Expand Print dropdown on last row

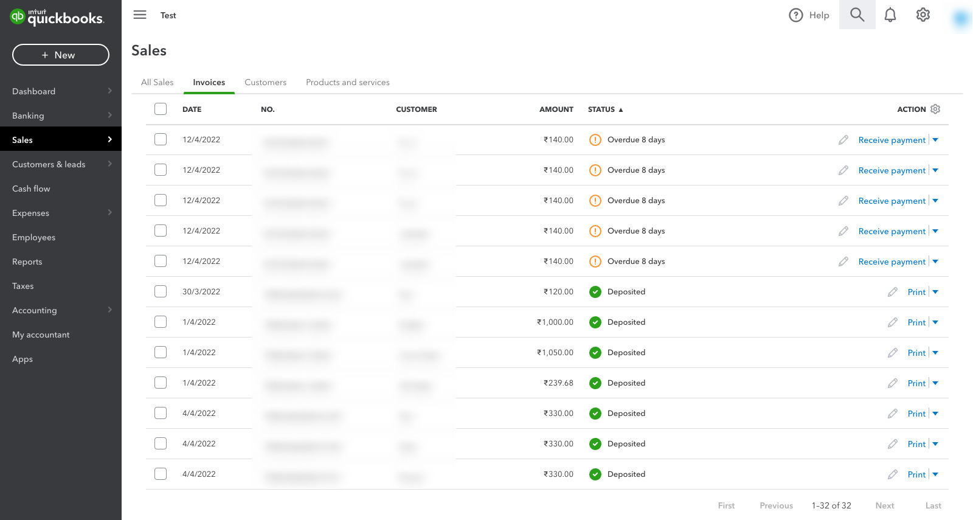pyautogui.click(x=935, y=474)
